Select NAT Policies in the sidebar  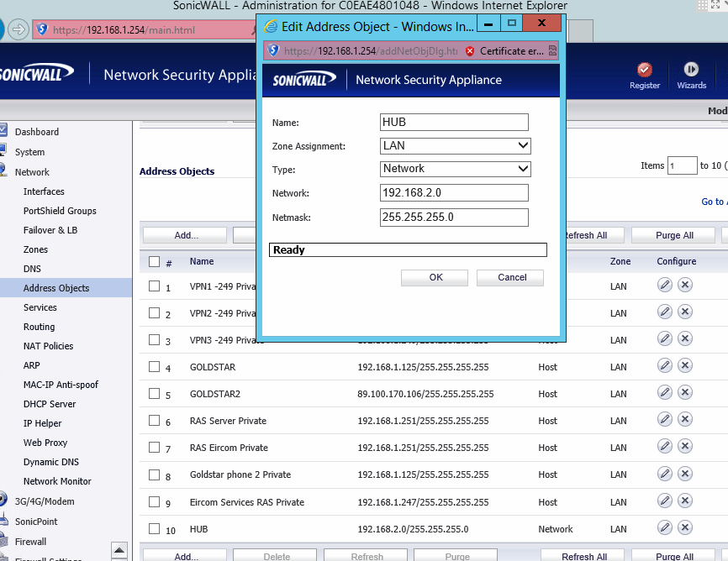pos(48,346)
